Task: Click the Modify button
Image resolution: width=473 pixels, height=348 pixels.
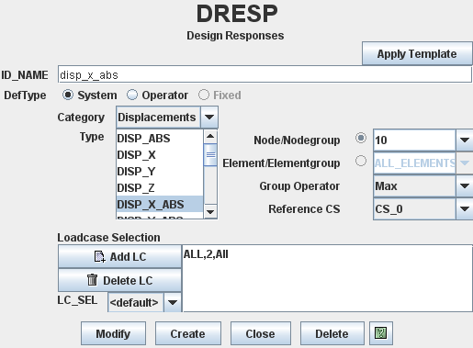Action: pyautogui.click(x=113, y=333)
